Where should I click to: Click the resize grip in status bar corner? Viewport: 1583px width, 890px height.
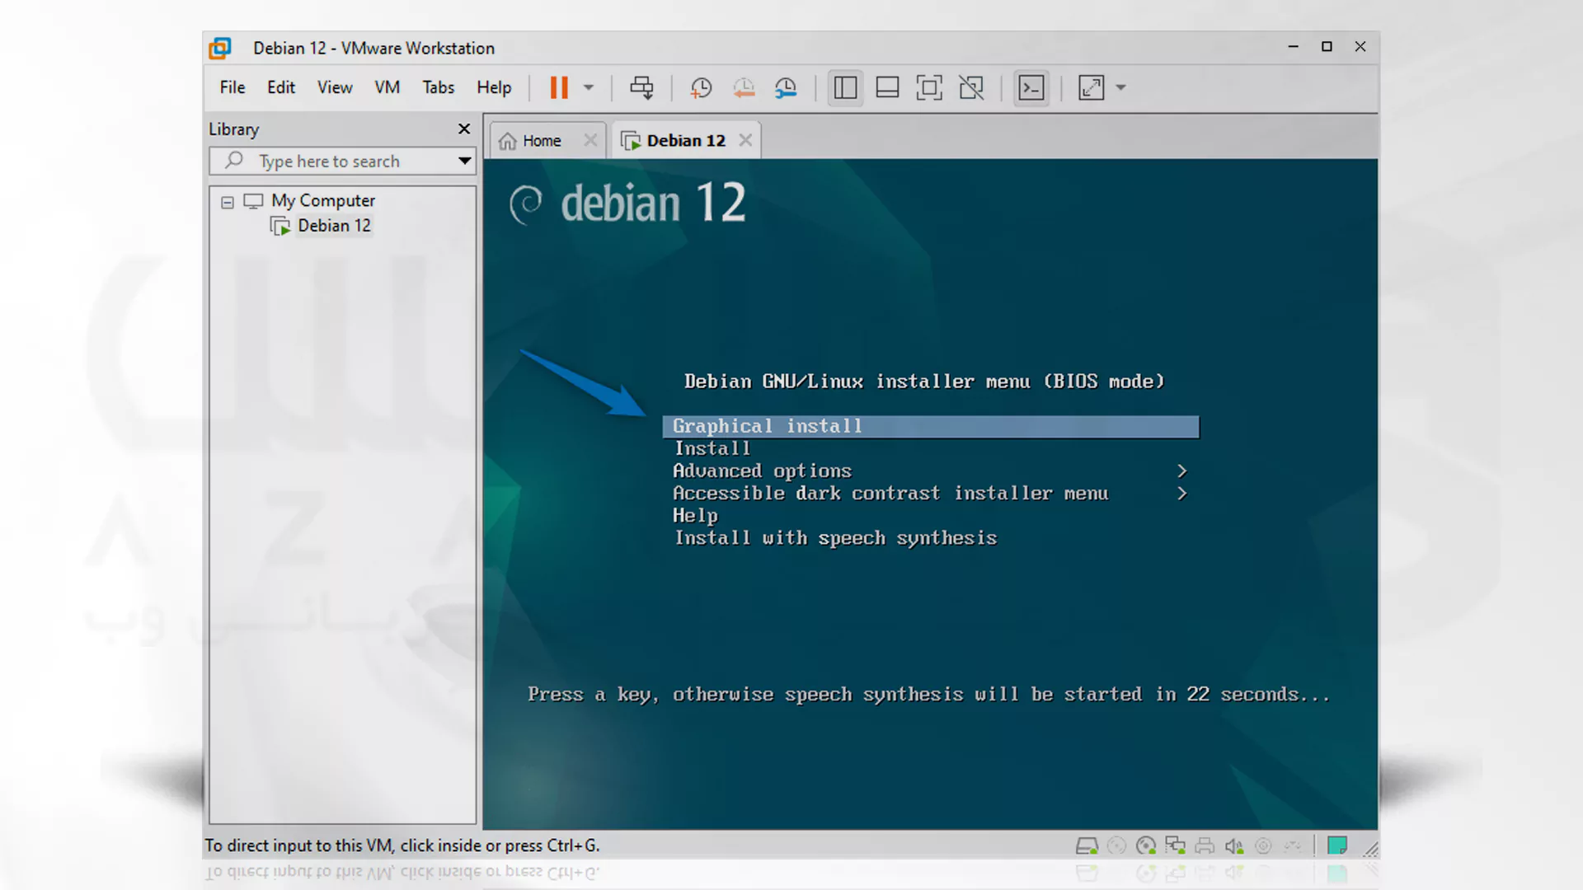1370,849
